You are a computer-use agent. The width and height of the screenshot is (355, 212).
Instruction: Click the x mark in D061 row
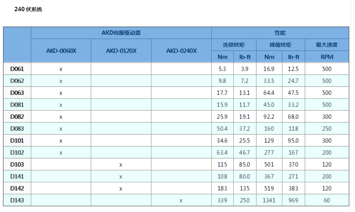coord(61,70)
